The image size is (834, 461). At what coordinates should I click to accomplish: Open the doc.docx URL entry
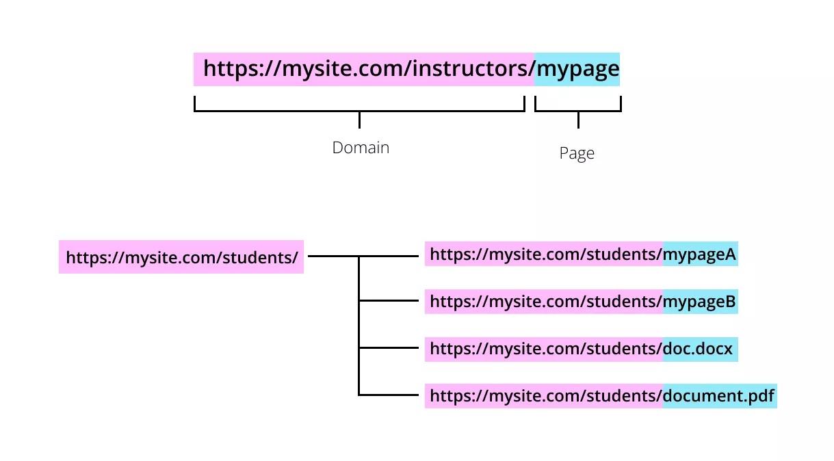pyautogui.click(x=582, y=349)
